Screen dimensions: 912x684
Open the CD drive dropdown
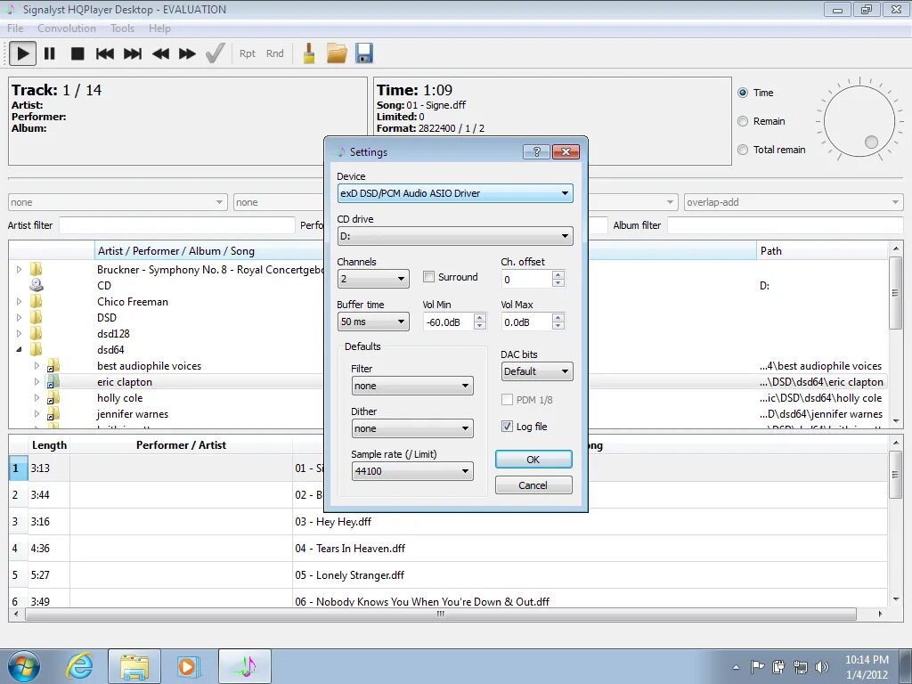[x=455, y=236]
